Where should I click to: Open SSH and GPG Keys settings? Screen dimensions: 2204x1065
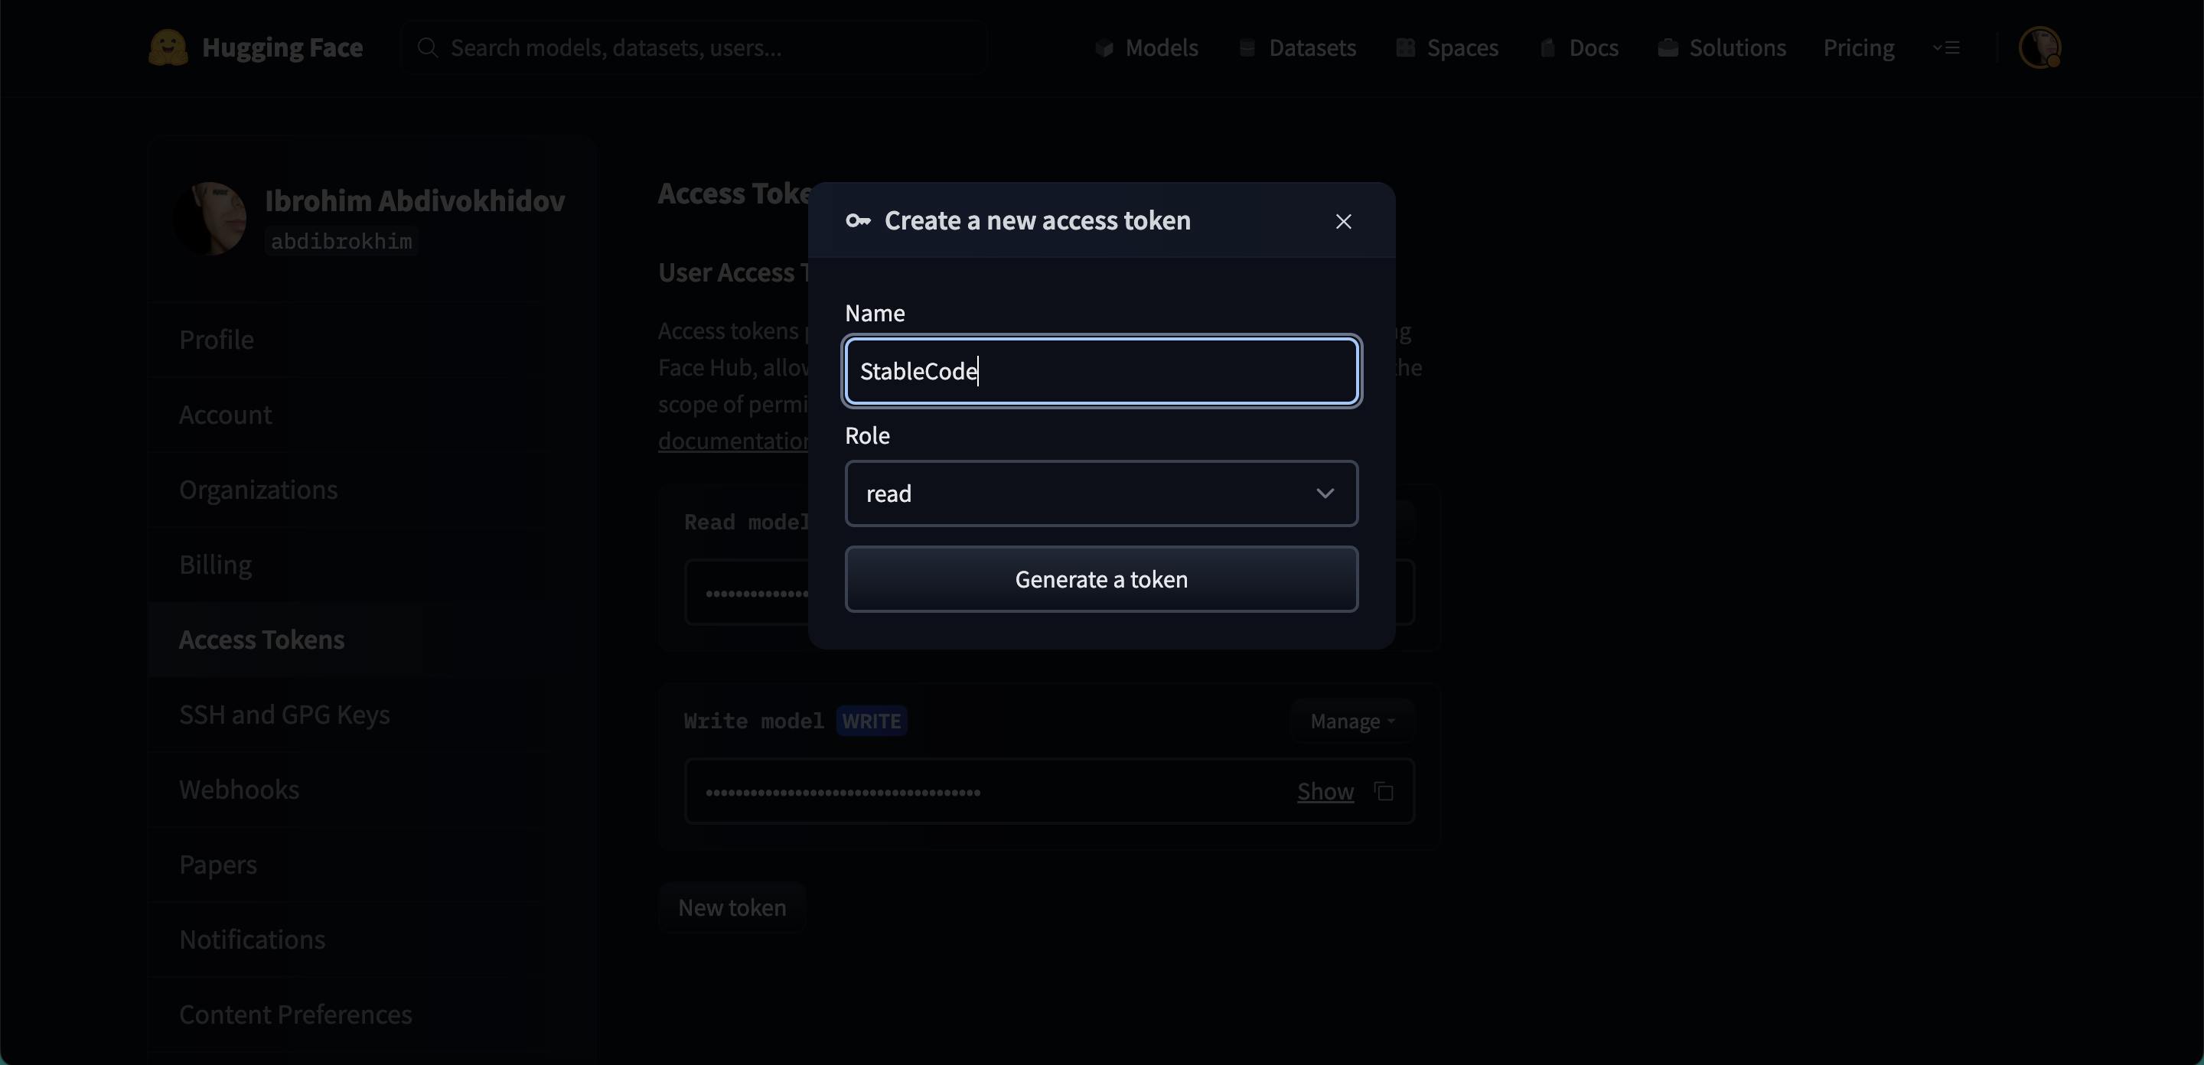[x=284, y=715]
